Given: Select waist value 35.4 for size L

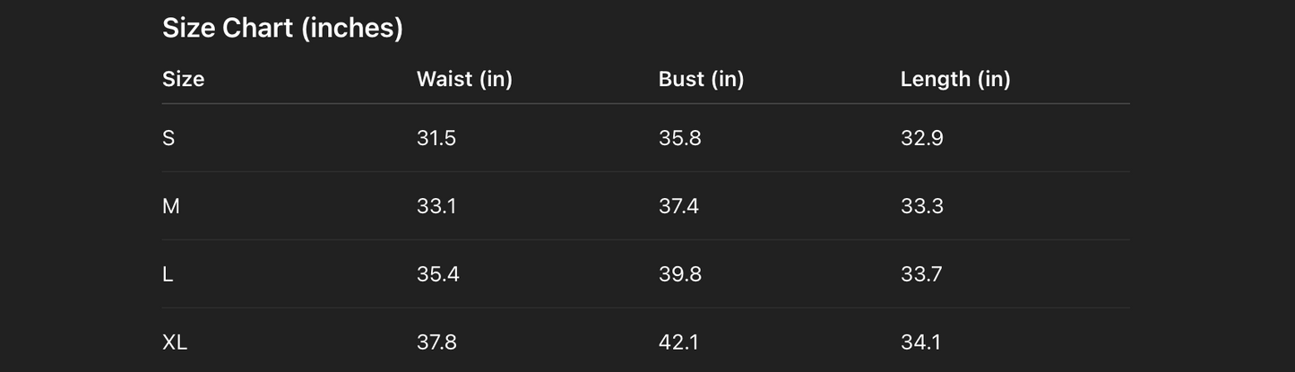Looking at the screenshot, I should [438, 274].
